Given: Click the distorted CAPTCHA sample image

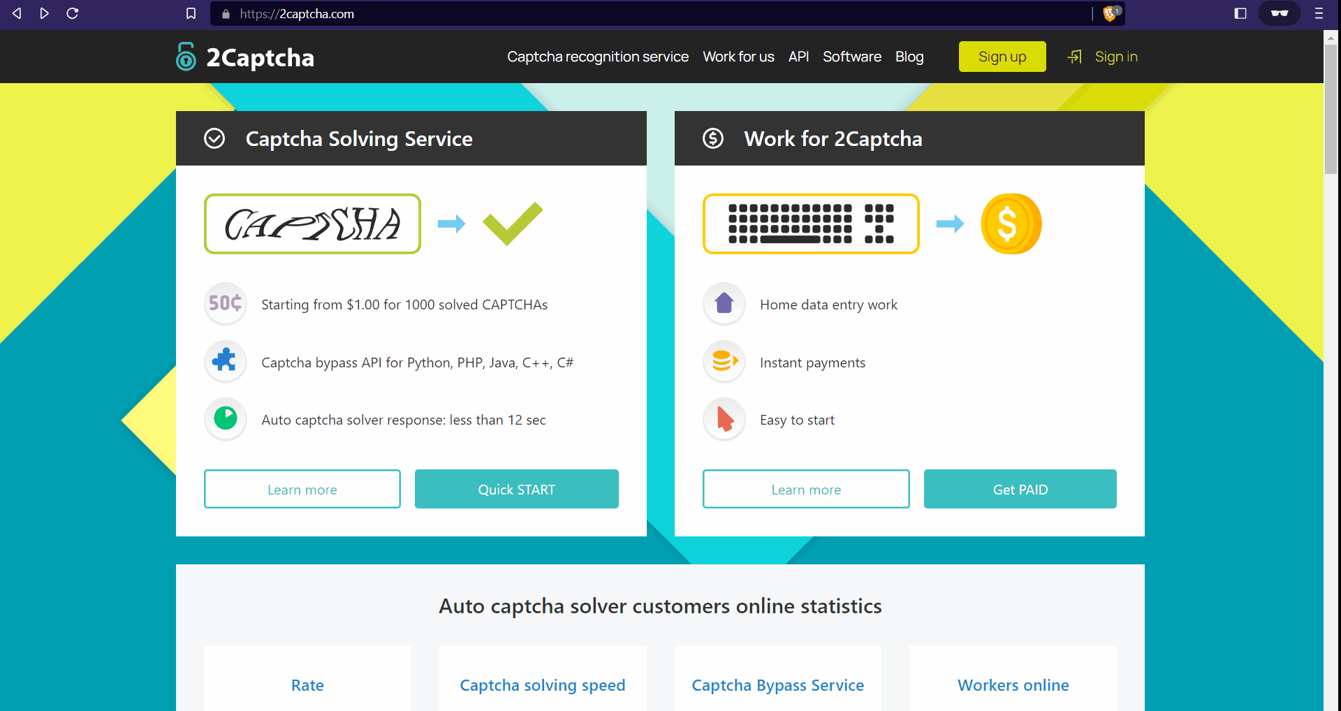Looking at the screenshot, I should coord(312,224).
